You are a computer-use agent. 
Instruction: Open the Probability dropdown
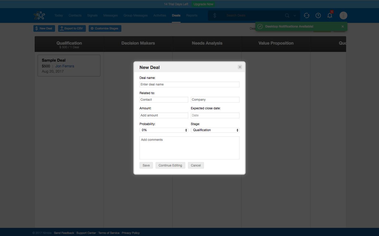[164, 130]
